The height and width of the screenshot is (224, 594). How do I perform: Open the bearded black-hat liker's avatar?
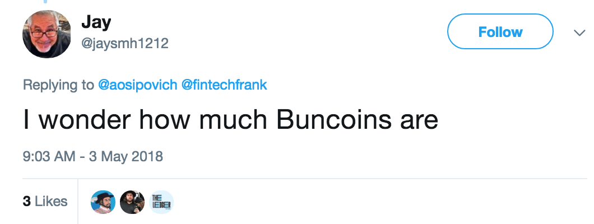132,202
